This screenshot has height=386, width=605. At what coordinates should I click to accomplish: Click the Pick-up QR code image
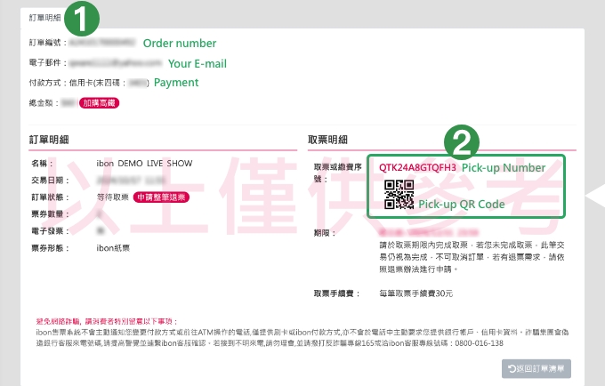coord(399,195)
